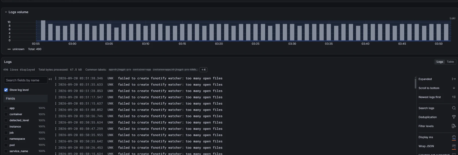Click the Search logs magnifier icon
Screen dimensions: 458x155
[454, 108]
